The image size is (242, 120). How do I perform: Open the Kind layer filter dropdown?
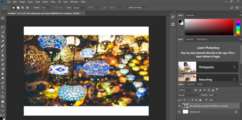(x=185, y=90)
